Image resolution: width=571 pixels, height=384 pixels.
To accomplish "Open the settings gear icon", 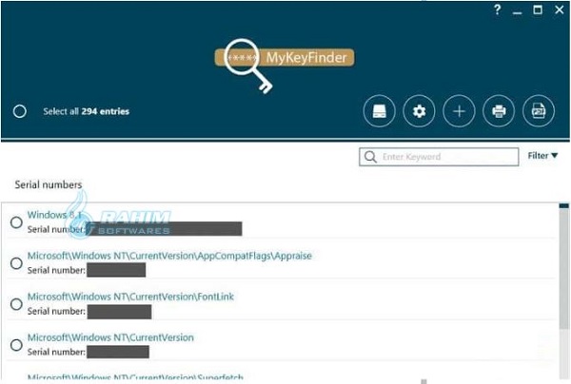I will [x=419, y=111].
